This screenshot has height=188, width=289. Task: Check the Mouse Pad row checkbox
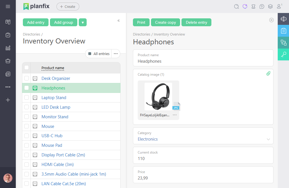pyautogui.click(x=27, y=145)
